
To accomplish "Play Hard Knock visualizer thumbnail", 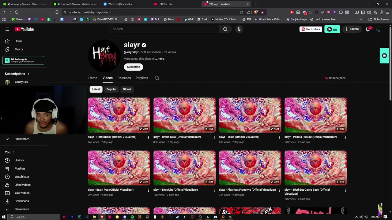I will (x=119, y=115).
